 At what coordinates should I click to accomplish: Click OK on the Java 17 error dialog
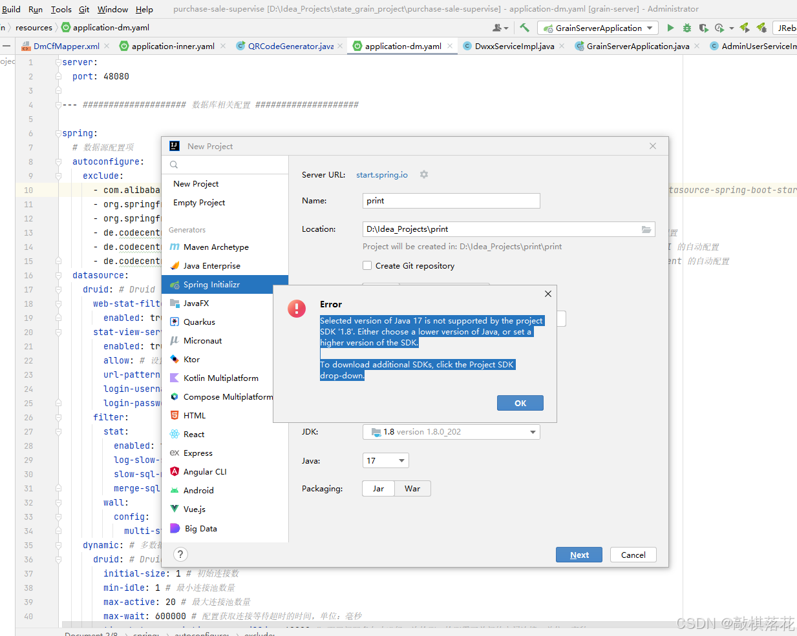[x=520, y=402]
